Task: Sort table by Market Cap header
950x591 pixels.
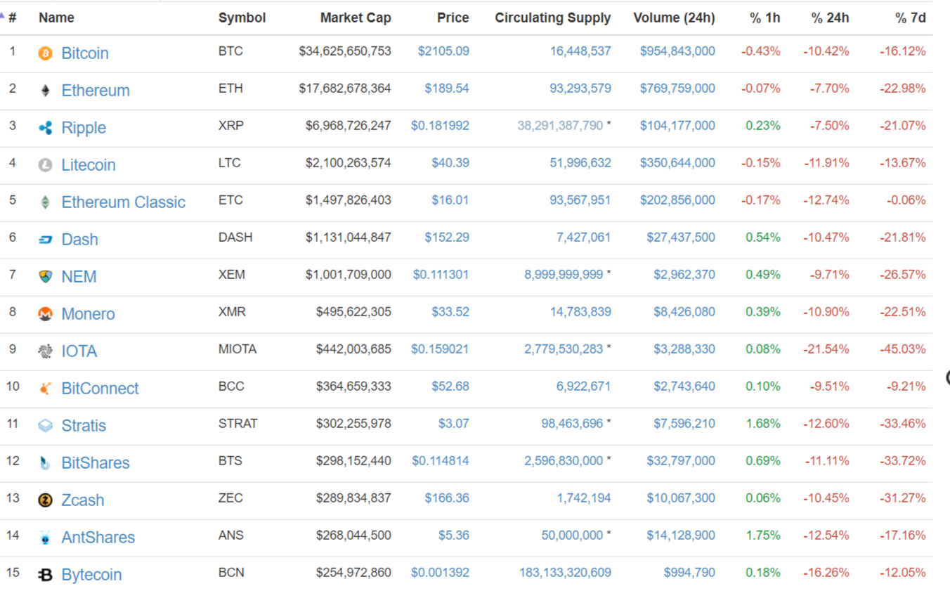Action: click(355, 18)
